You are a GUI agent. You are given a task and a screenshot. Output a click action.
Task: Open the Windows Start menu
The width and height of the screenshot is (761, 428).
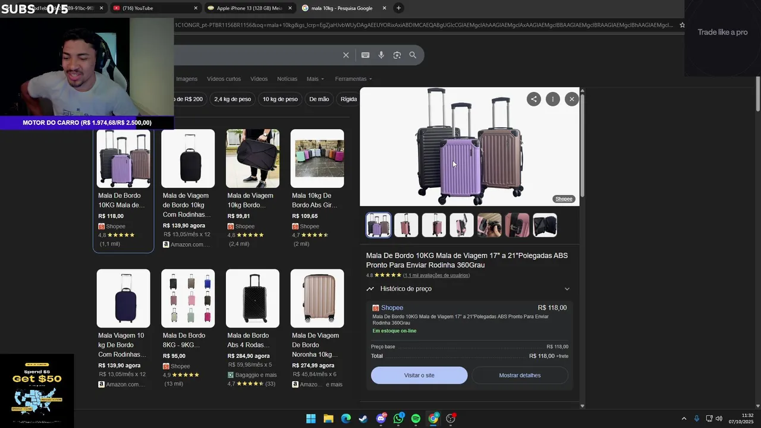click(311, 418)
